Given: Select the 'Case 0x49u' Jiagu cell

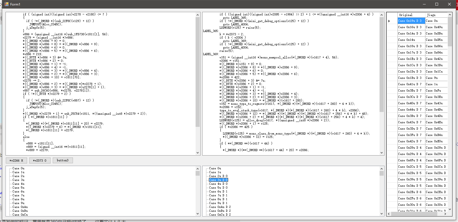Looking at the screenshot, I should coord(436,27).
